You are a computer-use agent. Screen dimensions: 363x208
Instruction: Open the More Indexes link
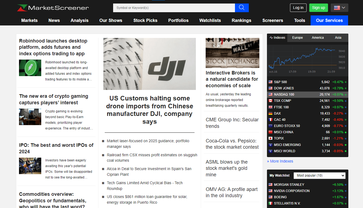point(280,161)
